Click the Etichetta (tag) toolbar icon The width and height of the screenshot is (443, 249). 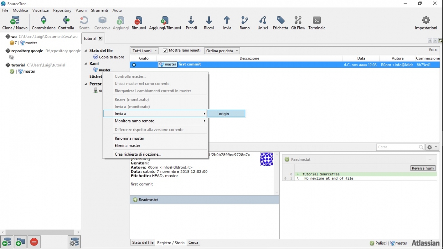(x=280, y=20)
